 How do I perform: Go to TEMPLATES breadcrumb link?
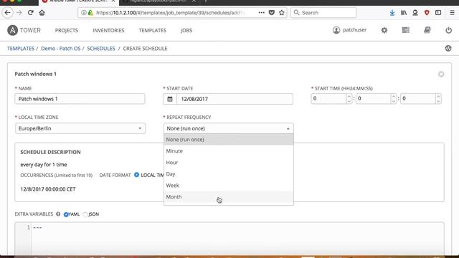[x=21, y=49]
